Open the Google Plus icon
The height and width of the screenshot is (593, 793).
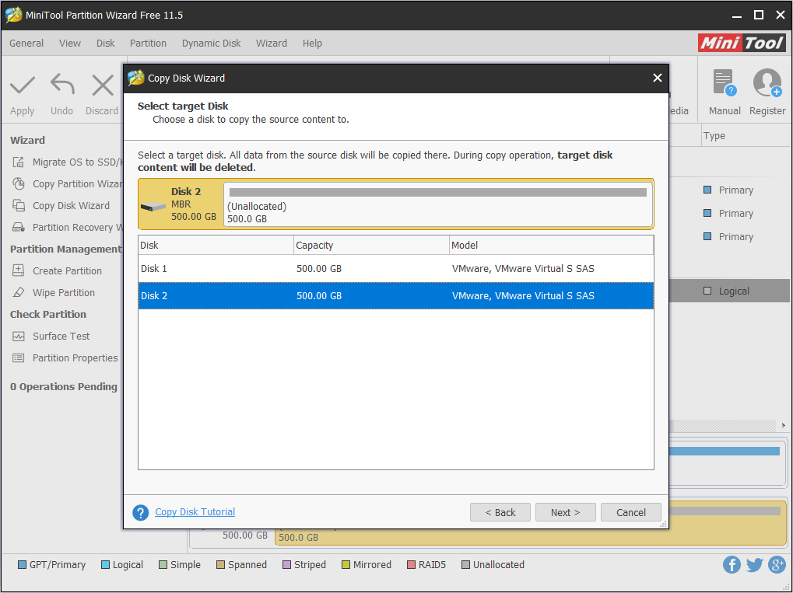tap(777, 565)
